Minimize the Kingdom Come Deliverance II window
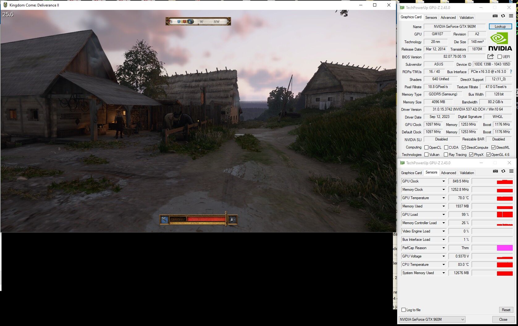This screenshot has width=518, height=326. [360, 5]
